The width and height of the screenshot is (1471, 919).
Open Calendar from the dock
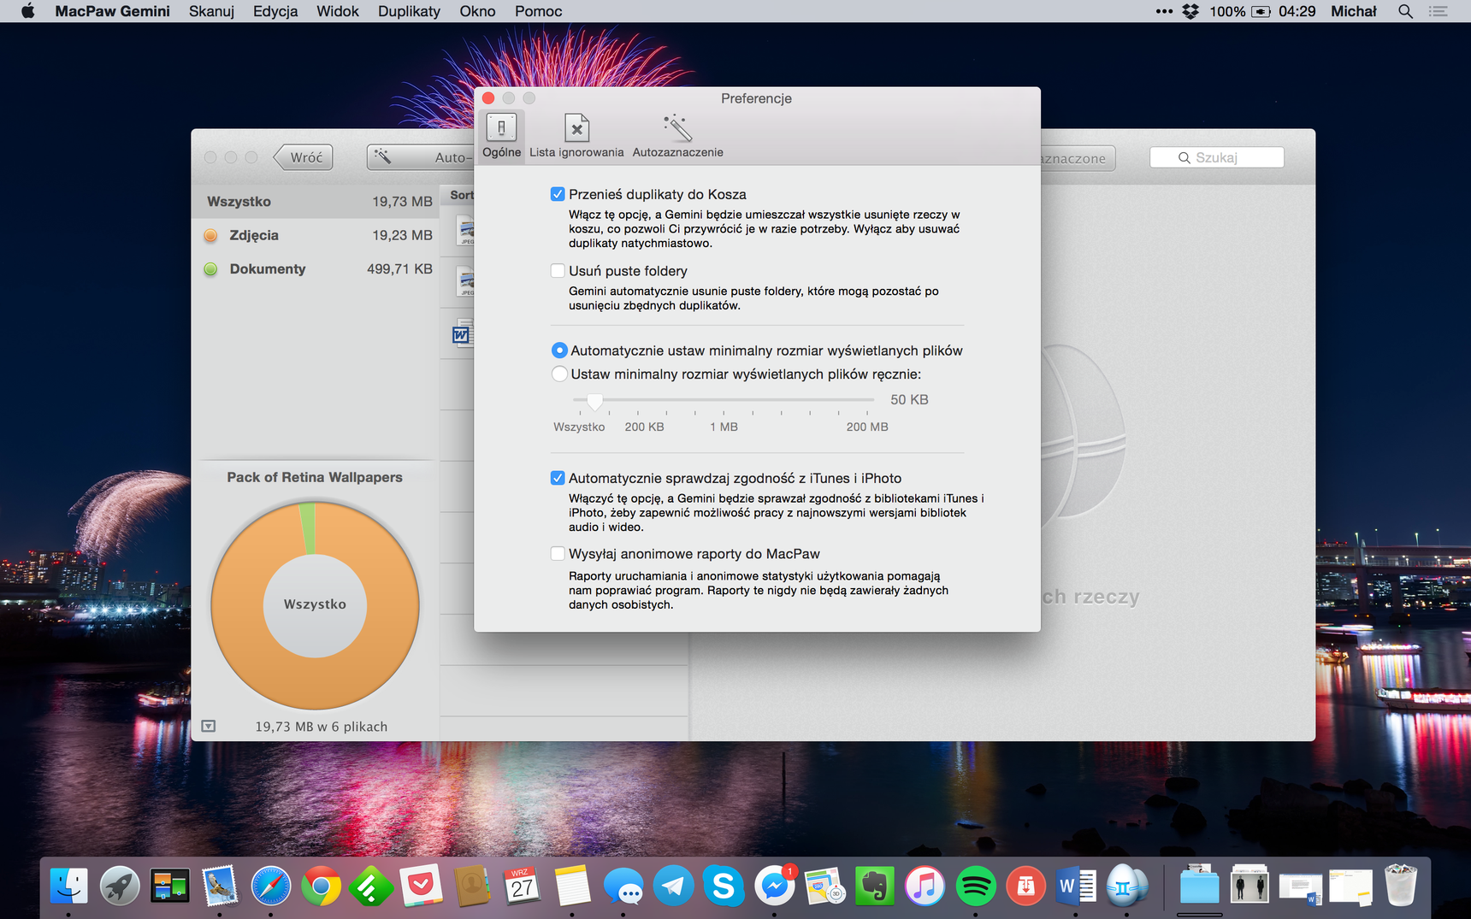(522, 887)
